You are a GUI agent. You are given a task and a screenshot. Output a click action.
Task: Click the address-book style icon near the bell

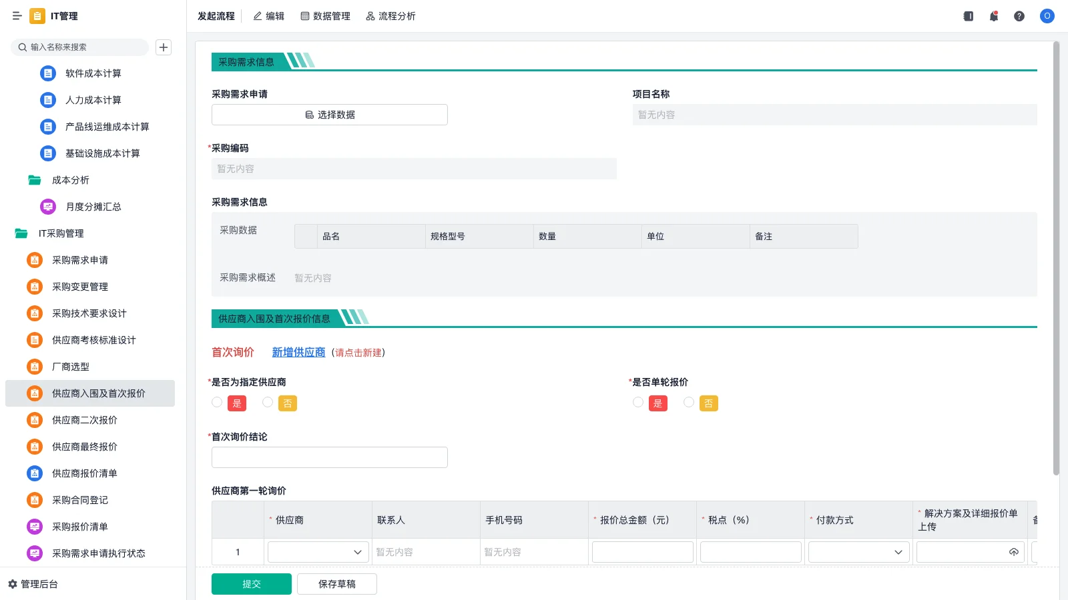coord(967,16)
